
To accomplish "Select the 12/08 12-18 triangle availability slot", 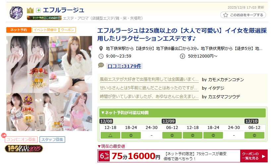I will (x=110, y=135).
